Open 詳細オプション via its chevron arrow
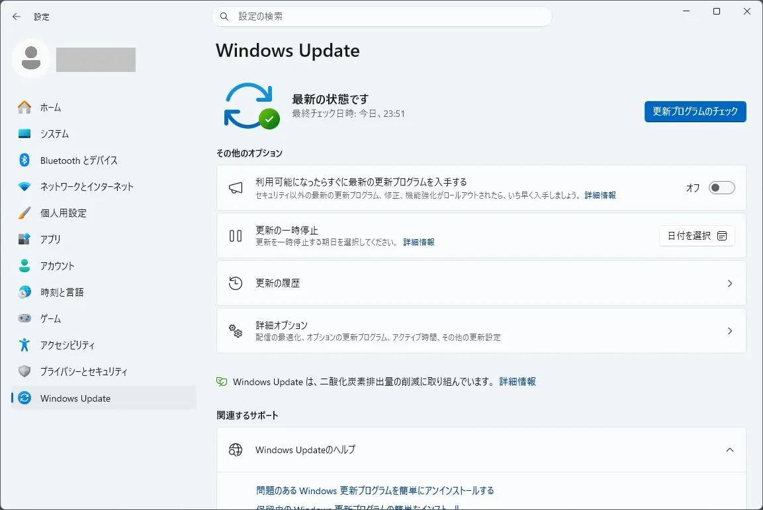 click(x=730, y=331)
